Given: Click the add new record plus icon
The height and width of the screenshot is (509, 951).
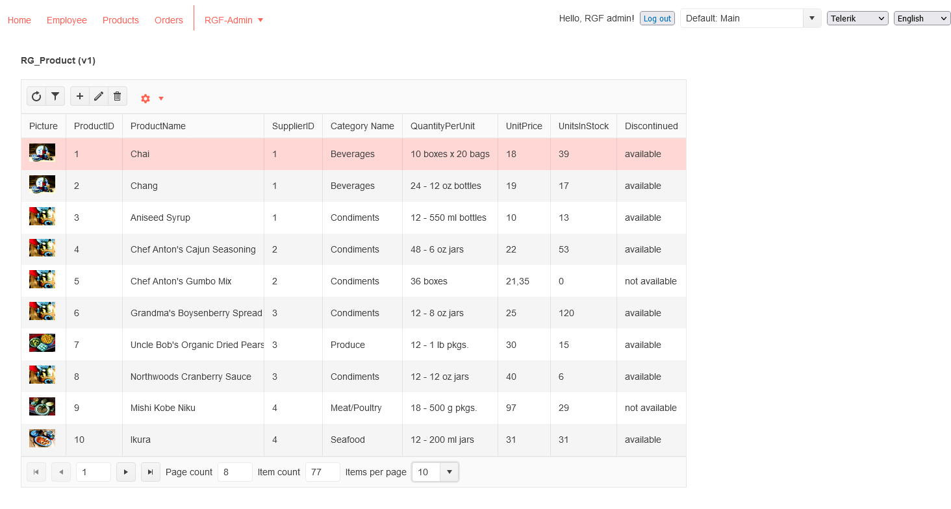Looking at the screenshot, I should tap(80, 97).
